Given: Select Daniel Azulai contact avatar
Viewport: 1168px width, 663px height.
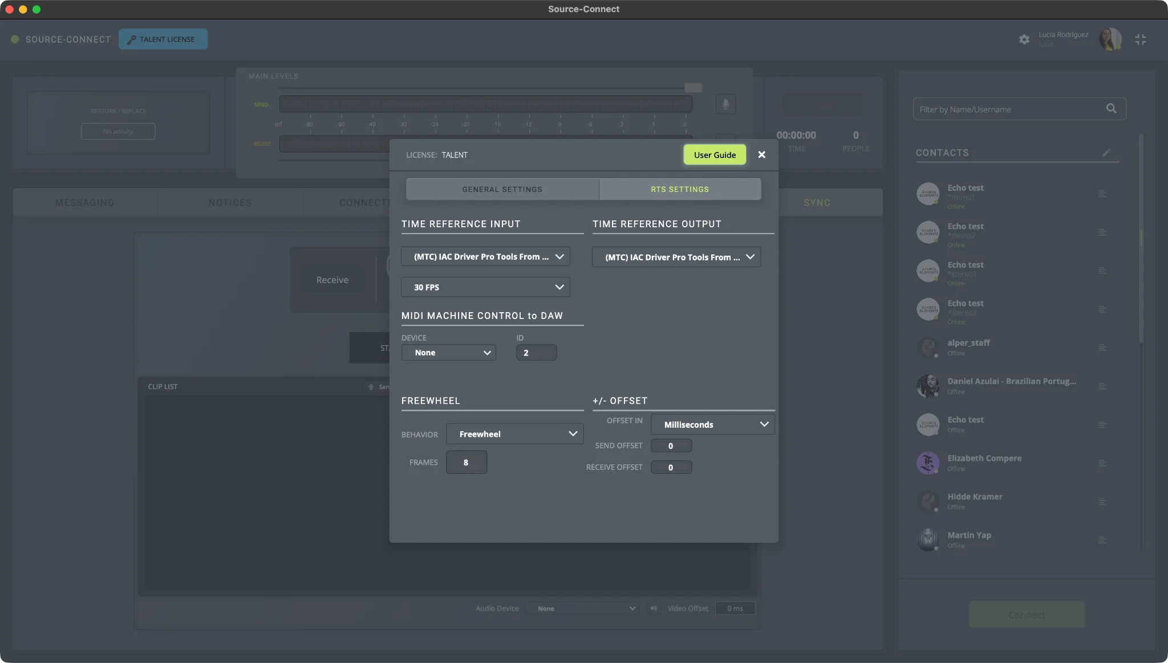Looking at the screenshot, I should [x=928, y=386].
